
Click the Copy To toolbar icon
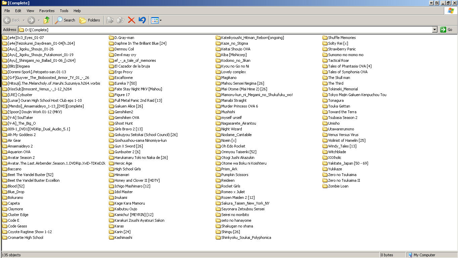[x=121, y=20]
